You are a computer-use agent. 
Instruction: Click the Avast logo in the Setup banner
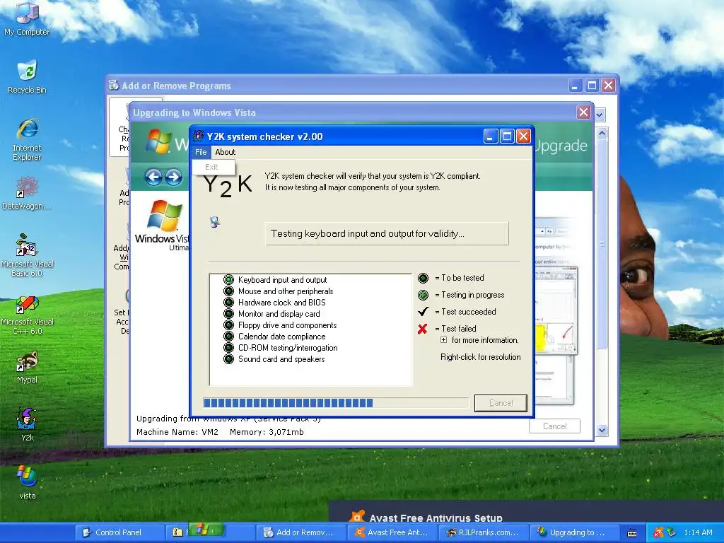point(357,516)
